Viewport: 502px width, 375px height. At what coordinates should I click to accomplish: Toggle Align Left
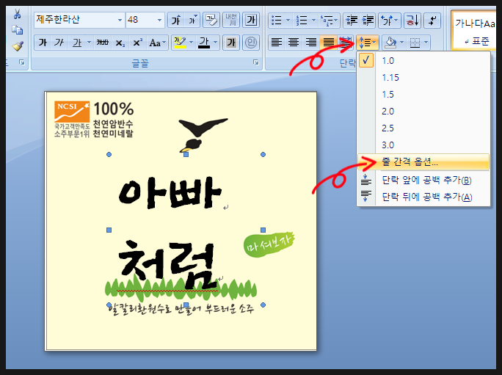[277, 43]
